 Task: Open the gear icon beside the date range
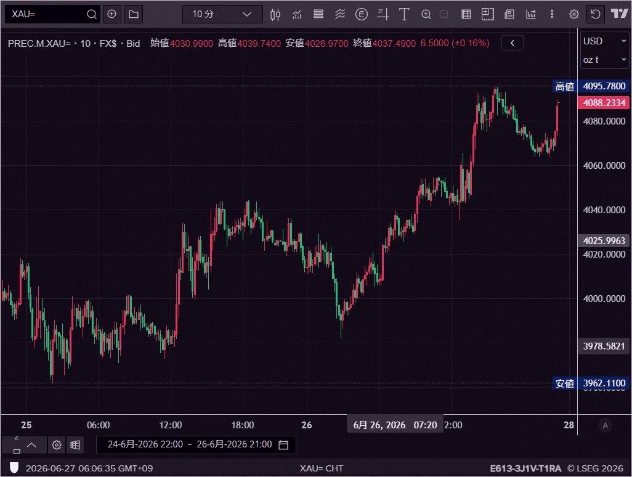(57, 445)
